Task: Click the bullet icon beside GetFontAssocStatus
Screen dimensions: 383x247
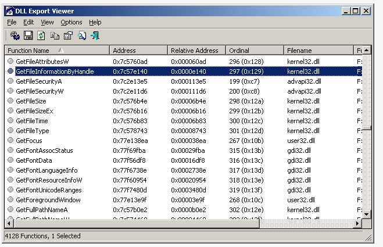Action: [x=10, y=151]
